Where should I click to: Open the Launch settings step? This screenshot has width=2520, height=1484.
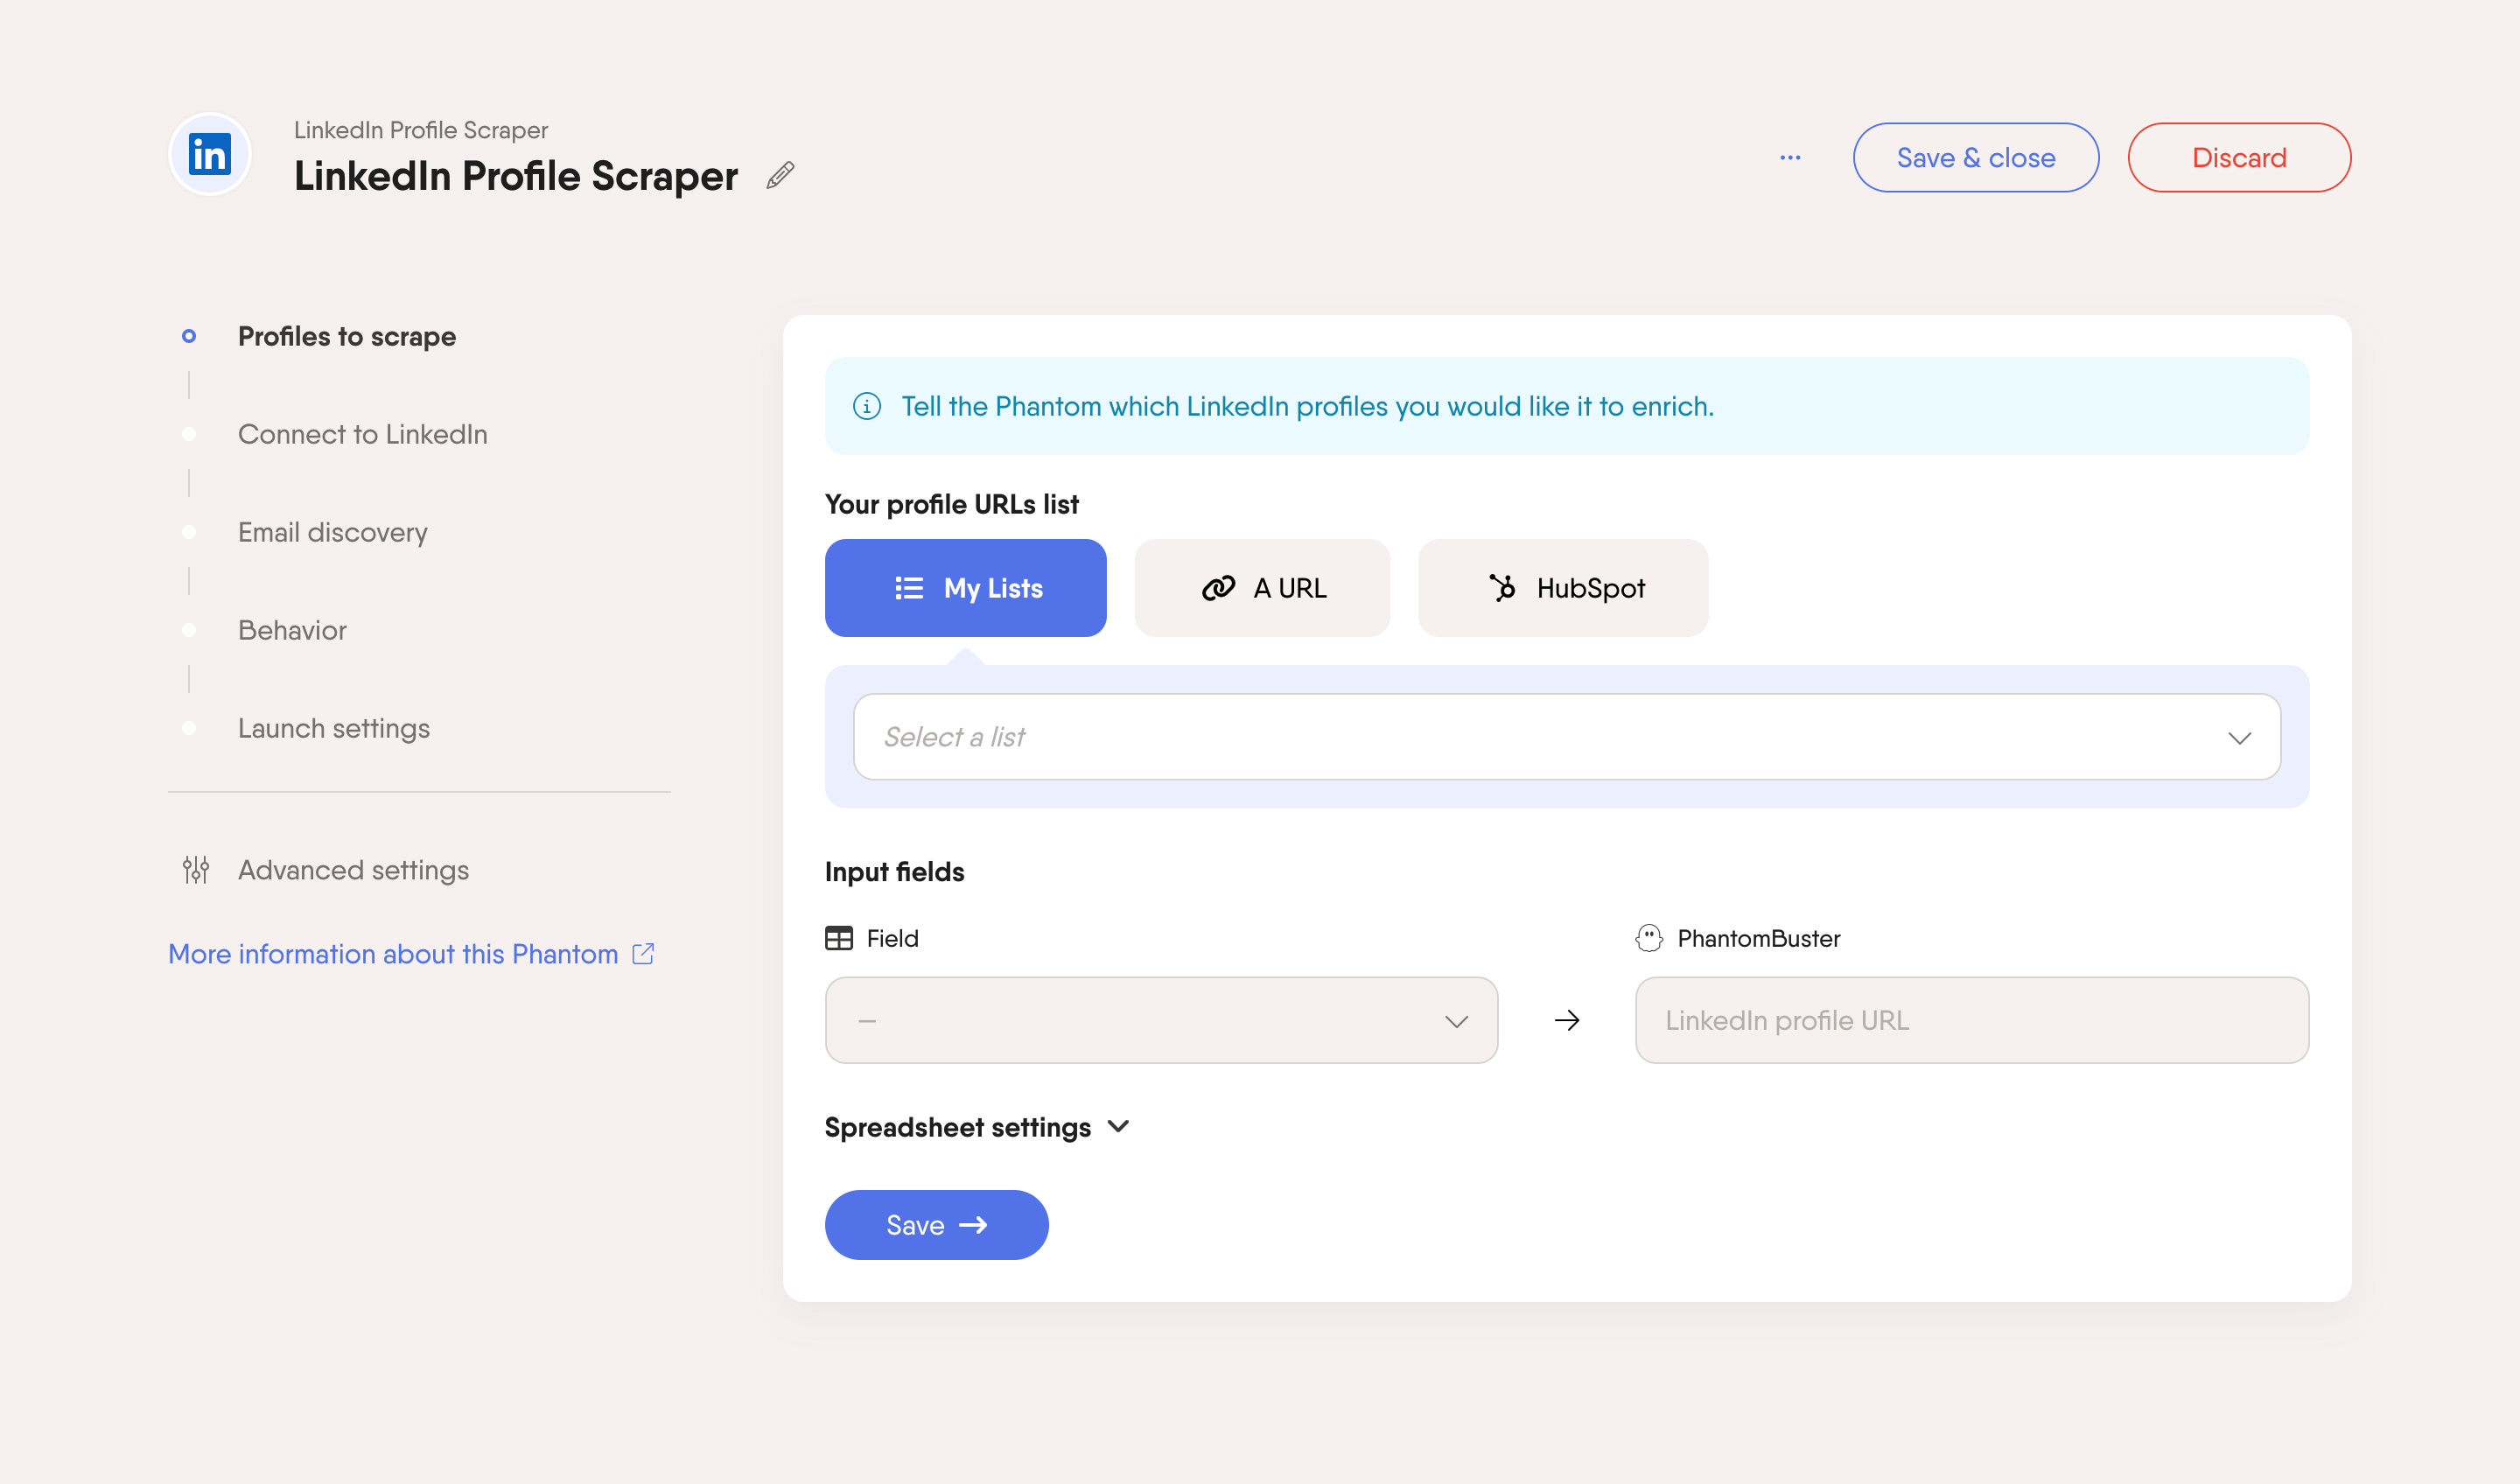tap(334, 728)
